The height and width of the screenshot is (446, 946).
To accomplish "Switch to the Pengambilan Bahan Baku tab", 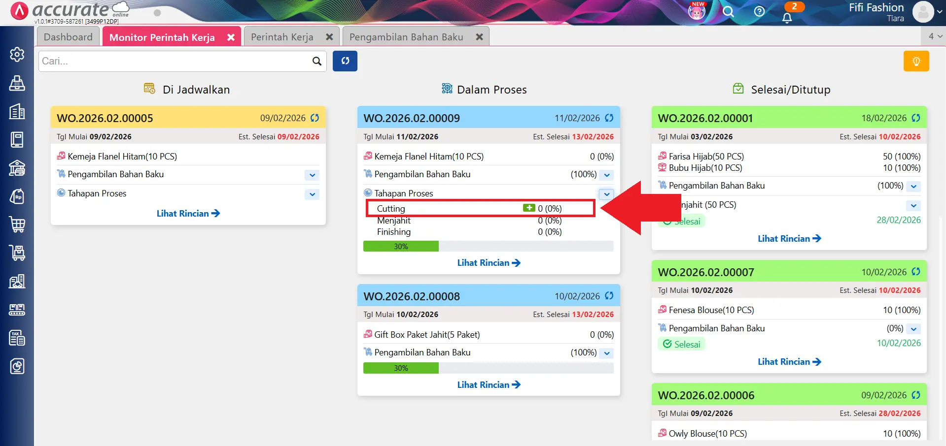I will (x=406, y=37).
